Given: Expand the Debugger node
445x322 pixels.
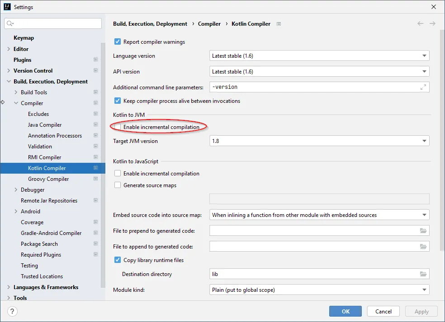Looking at the screenshot, I should pyautogui.click(x=16, y=189).
